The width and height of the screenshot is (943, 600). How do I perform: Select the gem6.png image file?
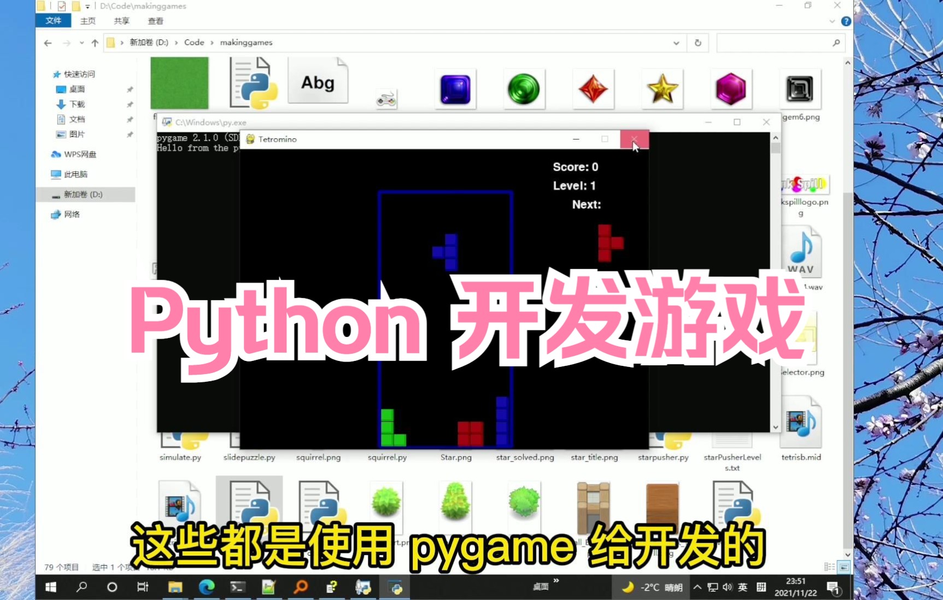[800, 89]
